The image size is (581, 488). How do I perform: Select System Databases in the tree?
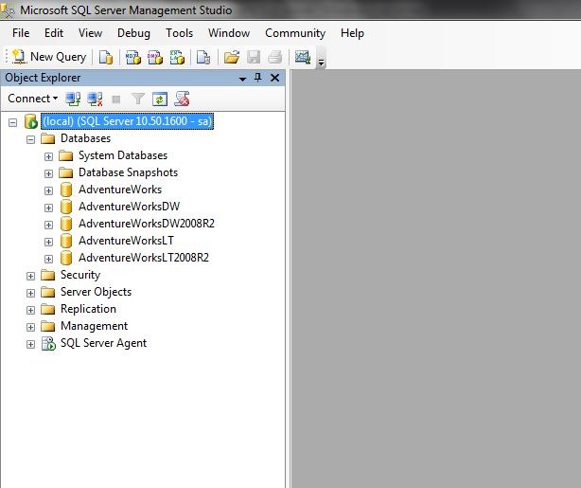click(x=123, y=155)
